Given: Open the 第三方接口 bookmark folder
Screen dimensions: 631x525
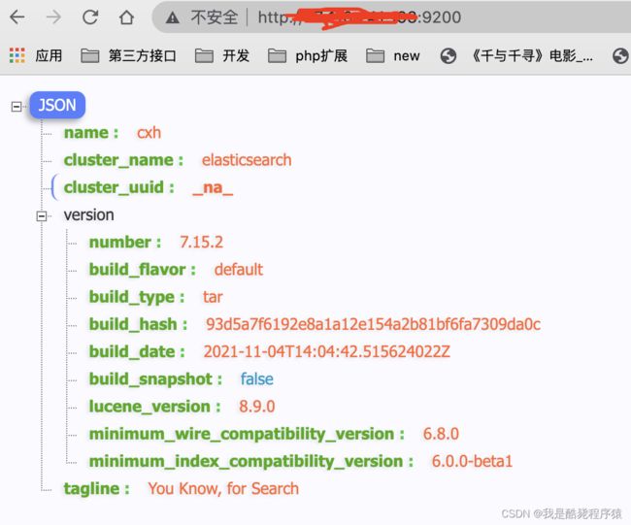Looking at the screenshot, I should [x=128, y=55].
